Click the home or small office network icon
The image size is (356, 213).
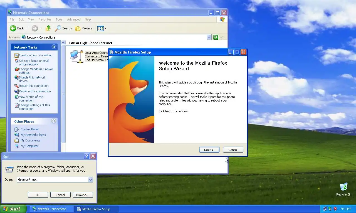pos(16,61)
